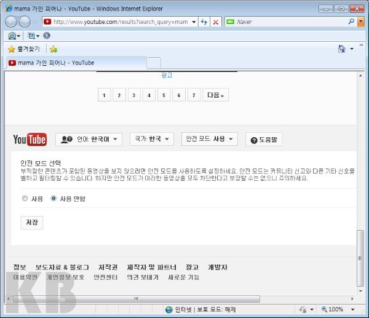Select the 사용 radio button
The image size is (369, 318).
point(25,199)
